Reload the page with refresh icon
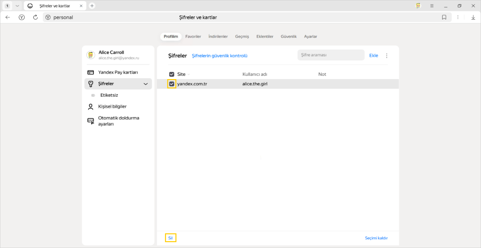This screenshot has height=248, width=481. pyautogui.click(x=36, y=18)
